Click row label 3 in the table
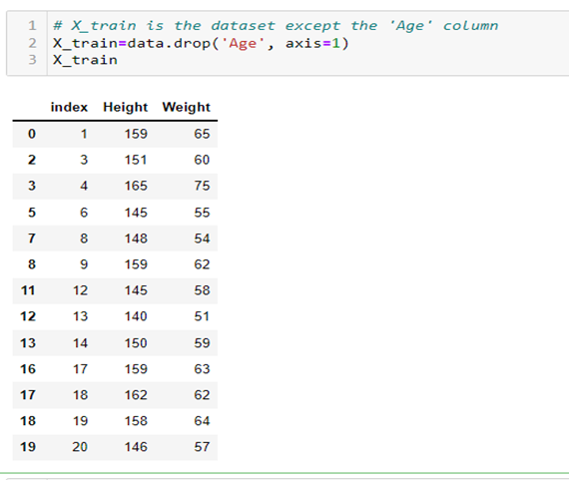 (32, 186)
